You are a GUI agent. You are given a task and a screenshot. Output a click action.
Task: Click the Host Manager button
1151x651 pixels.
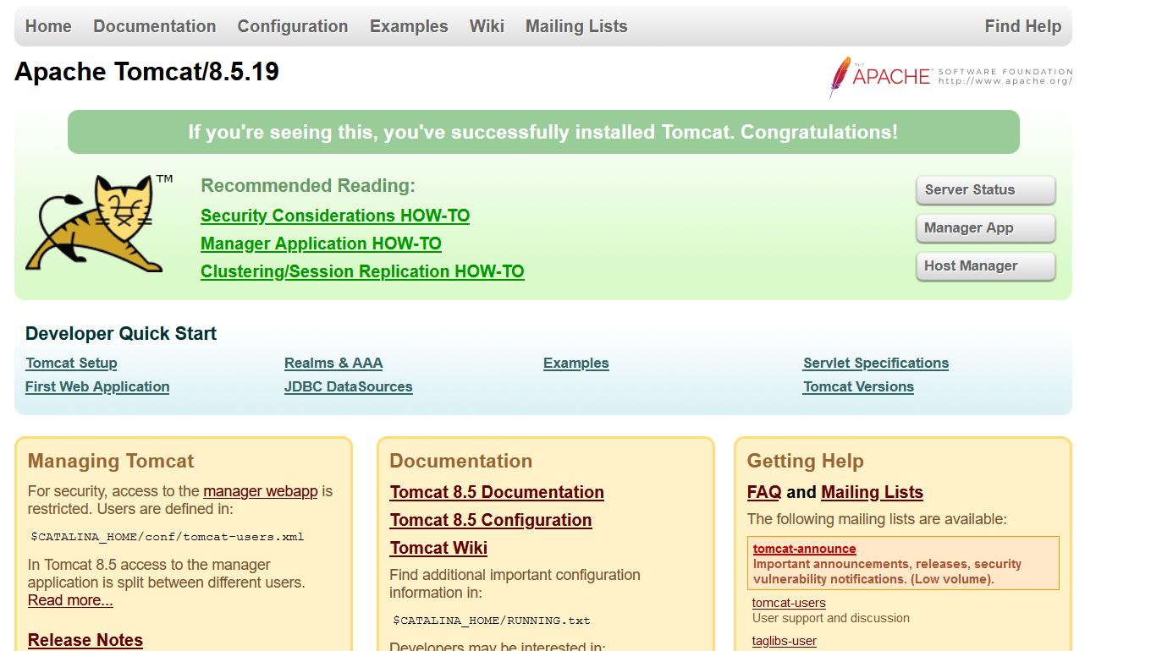point(986,266)
